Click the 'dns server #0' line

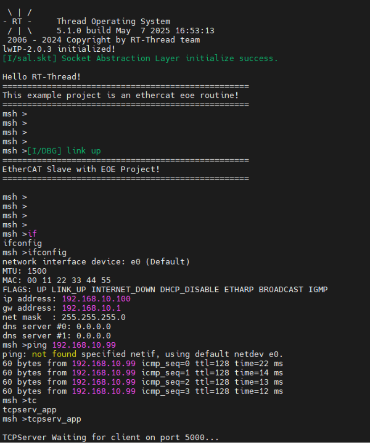(x=57, y=327)
